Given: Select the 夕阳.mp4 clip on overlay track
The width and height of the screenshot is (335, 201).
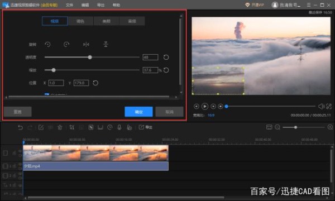Looking at the screenshot, I should [x=95, y=166].
